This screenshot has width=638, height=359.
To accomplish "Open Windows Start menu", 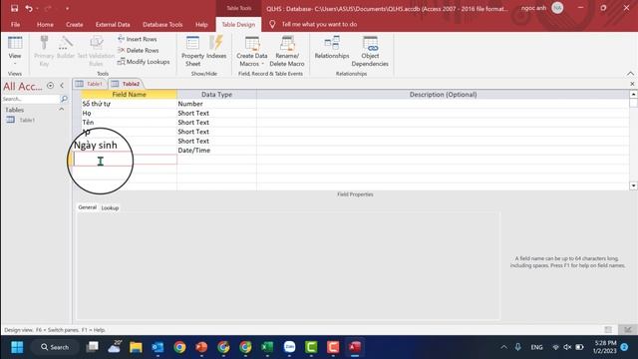I will point(17,347).
